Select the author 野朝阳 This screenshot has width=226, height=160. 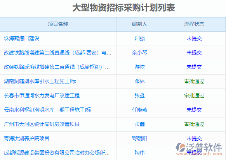pos(139,138)
